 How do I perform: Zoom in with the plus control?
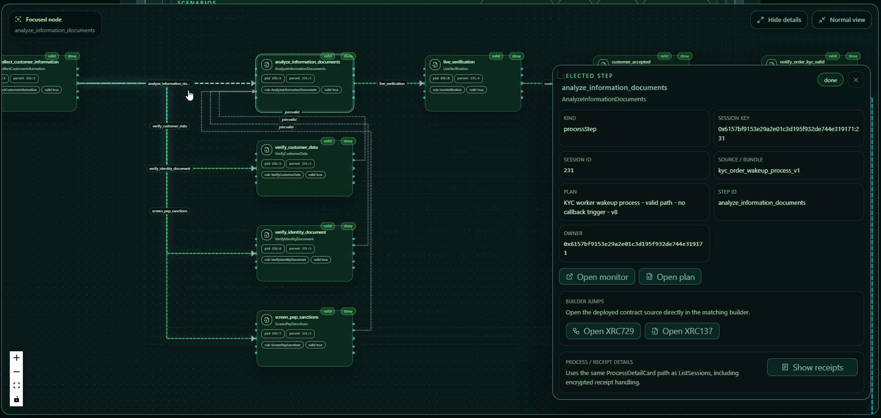pyautogui.click(x=16, y=358)
